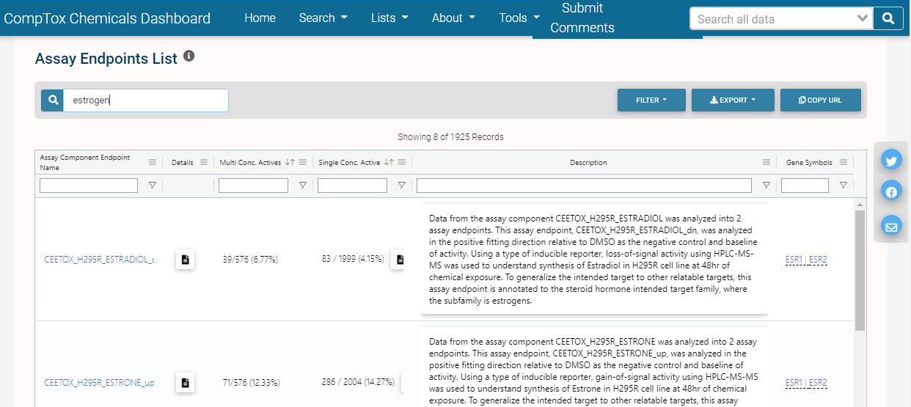The width and height of the screenshot is (911, 407).
Task: Share the page via Facebook icon
Action: coord(891,192)
